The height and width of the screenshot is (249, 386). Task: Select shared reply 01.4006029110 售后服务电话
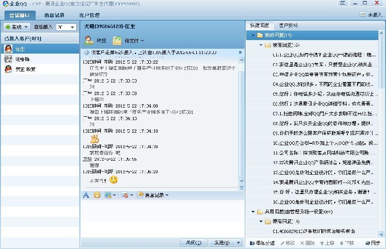(x=314, y=231)
